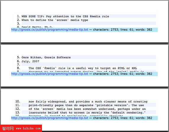Open media-tip.txt link in first page footer
The height and width of the screenshot is (132, 169).
click(x=50, y=30)
